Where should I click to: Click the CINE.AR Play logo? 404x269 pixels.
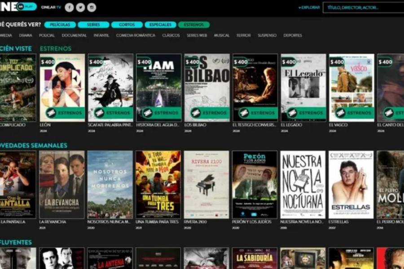click(18, 6)
